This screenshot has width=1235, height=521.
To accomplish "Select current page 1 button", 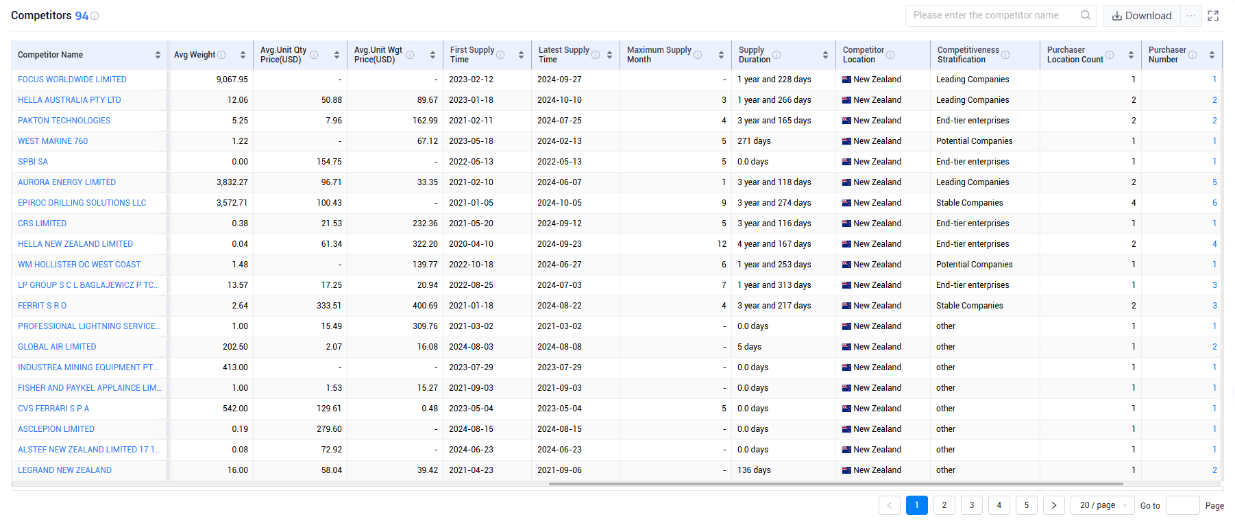I will tap(917, 505).
